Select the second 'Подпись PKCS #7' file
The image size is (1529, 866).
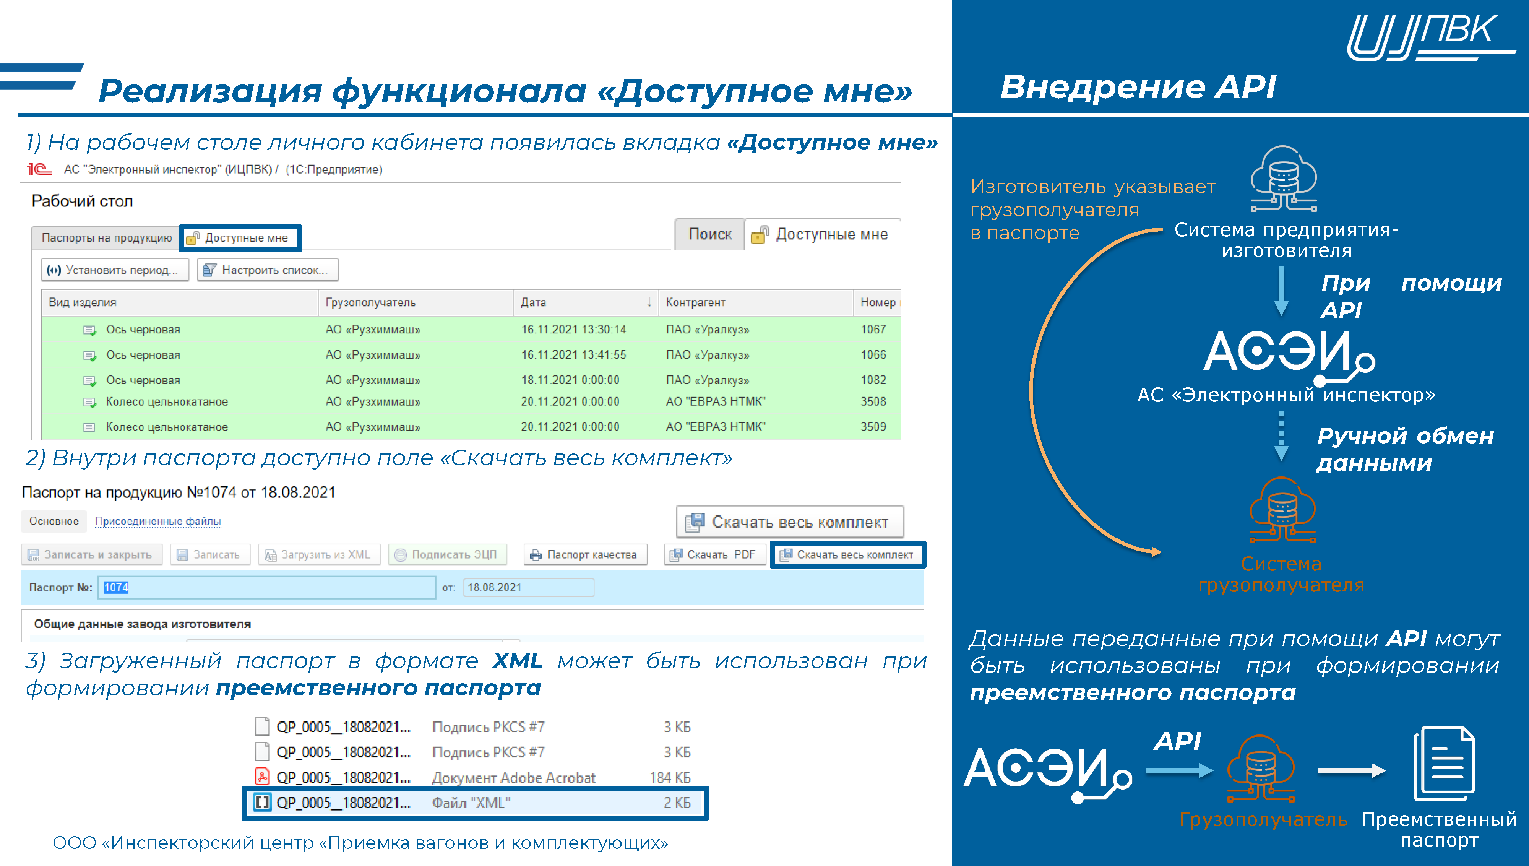(x=474, y=752)
